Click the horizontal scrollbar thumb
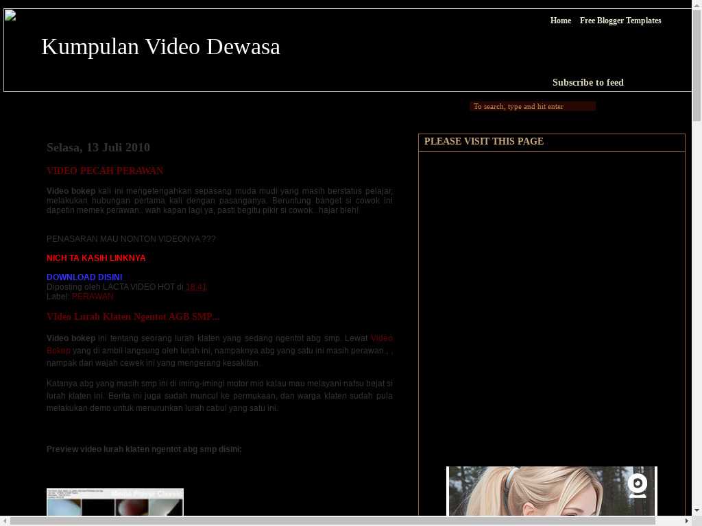Image resolution: width=702 pixels, height=526 pixels. [332, 521]
